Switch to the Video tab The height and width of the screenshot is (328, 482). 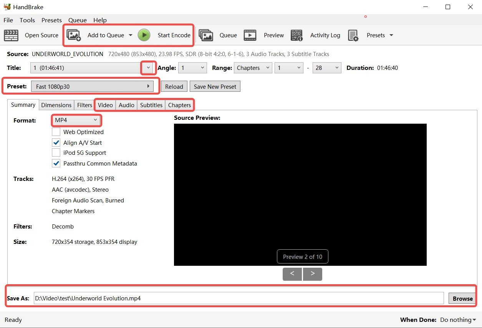pos(105,104)
